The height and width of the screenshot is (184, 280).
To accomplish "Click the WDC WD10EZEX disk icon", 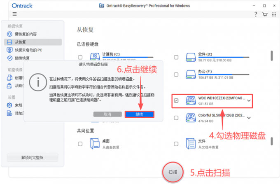I will click(191, 100).
